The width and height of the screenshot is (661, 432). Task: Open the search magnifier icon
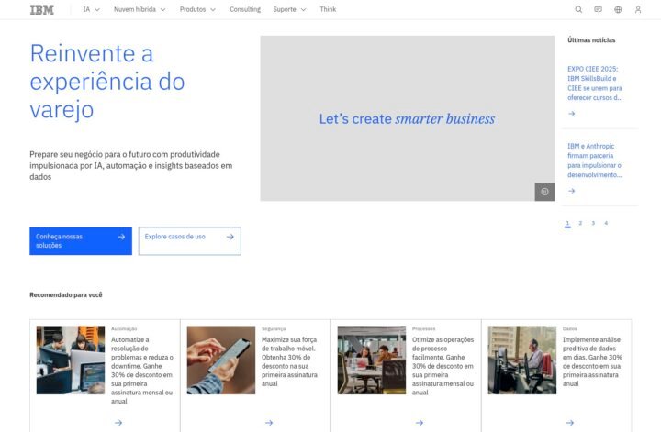[x=578, y=9]
